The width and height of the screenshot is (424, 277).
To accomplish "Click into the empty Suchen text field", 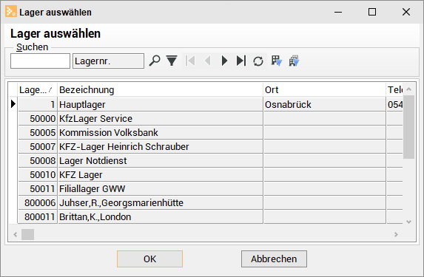I will pos(40,61).
